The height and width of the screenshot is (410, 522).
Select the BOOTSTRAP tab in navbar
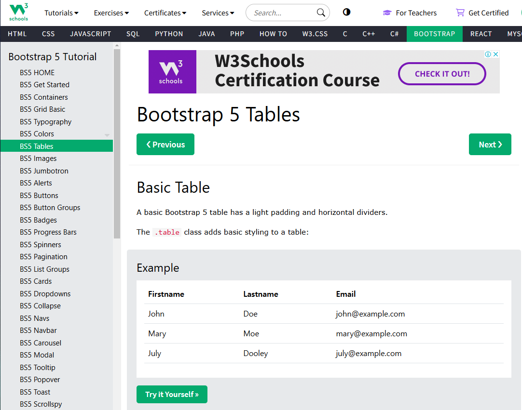[x=435, y=34]
